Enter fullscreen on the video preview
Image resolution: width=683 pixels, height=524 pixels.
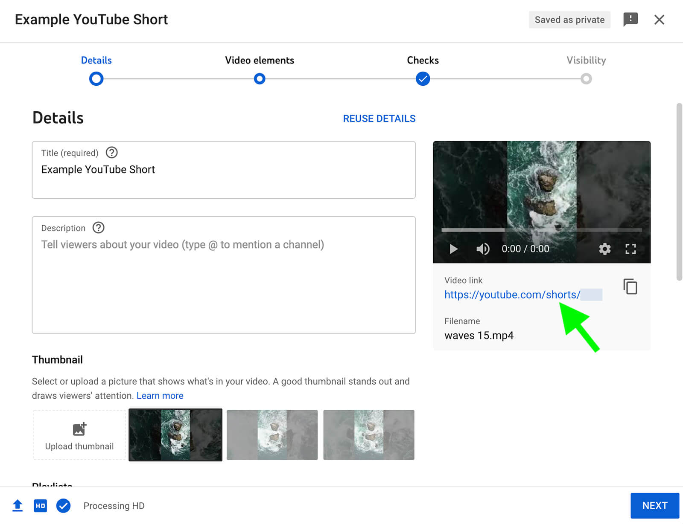tap(630, 249)
